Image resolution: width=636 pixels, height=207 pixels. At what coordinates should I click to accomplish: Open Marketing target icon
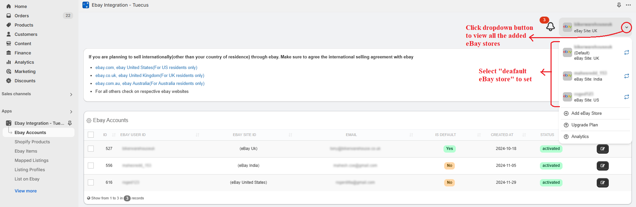point(9,71)
